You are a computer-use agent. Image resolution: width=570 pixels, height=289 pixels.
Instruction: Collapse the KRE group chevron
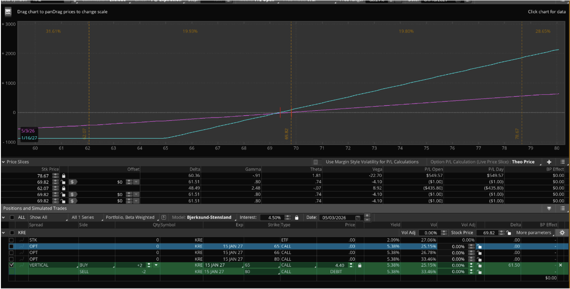pyautogui.click(x=4, y=232)
